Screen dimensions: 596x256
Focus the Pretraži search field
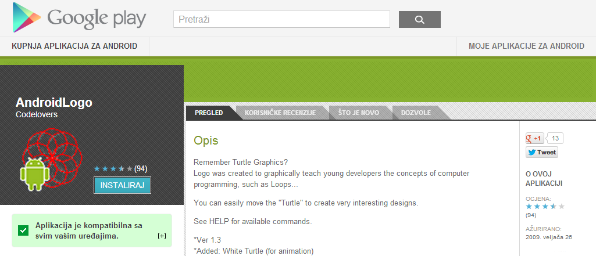281,19
